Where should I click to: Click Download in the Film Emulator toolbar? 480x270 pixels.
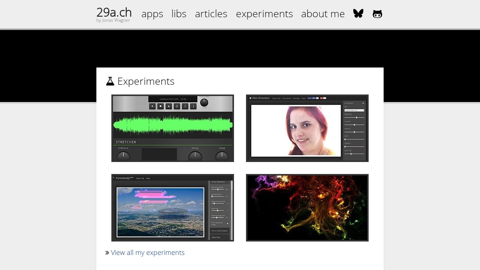[x=287, y=98]
